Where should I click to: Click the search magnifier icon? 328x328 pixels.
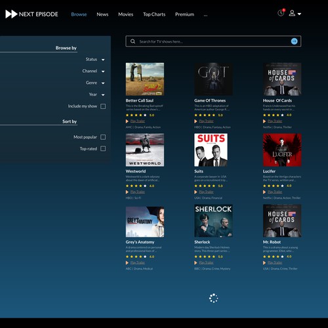coord(133,41)
